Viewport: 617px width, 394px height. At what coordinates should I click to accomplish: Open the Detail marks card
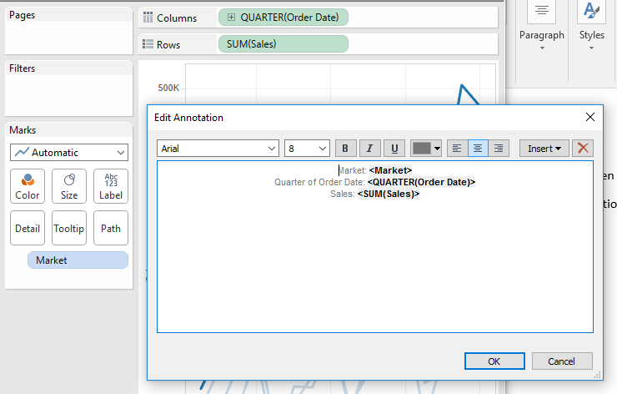coord(28,228)
